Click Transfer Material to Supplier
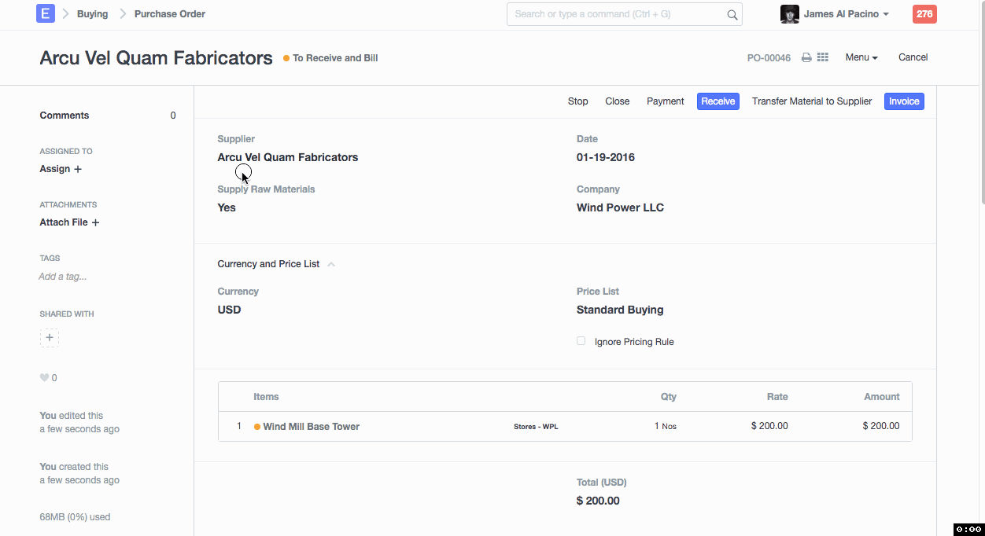The image size is (985, 536). point(812,101)
